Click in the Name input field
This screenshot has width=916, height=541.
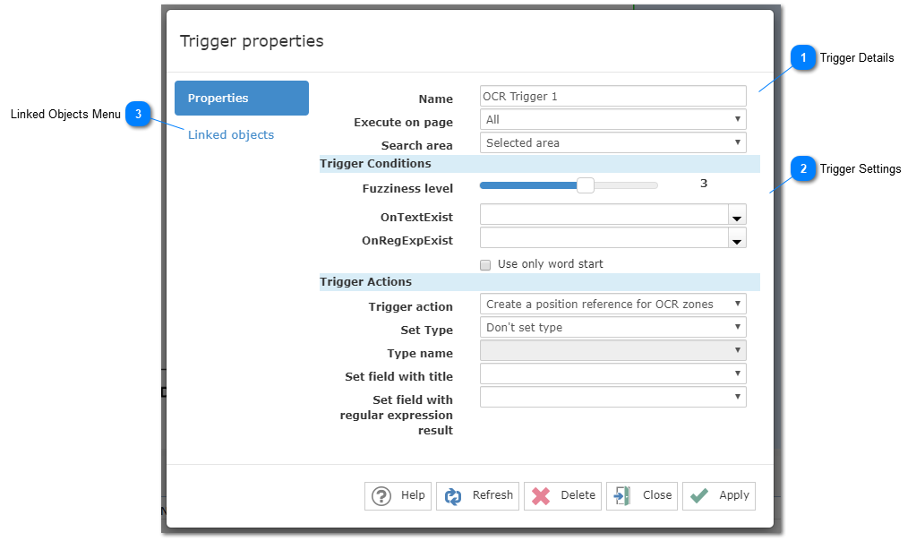612,97
